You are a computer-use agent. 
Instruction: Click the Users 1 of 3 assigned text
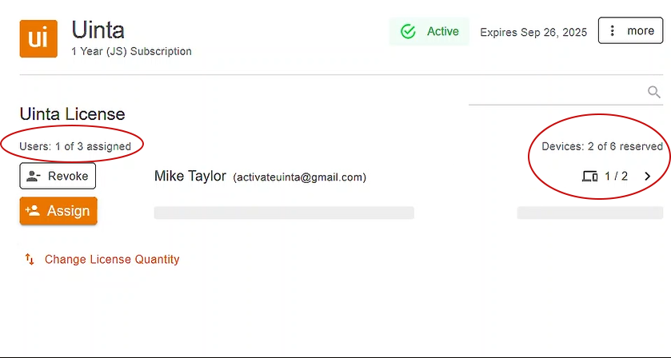(75, 146)
